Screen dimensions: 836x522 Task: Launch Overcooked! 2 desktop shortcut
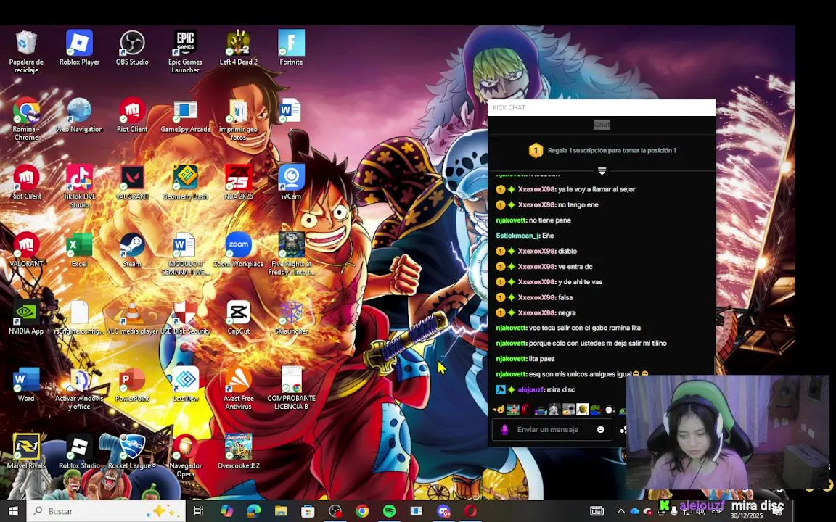coord(238,451)
